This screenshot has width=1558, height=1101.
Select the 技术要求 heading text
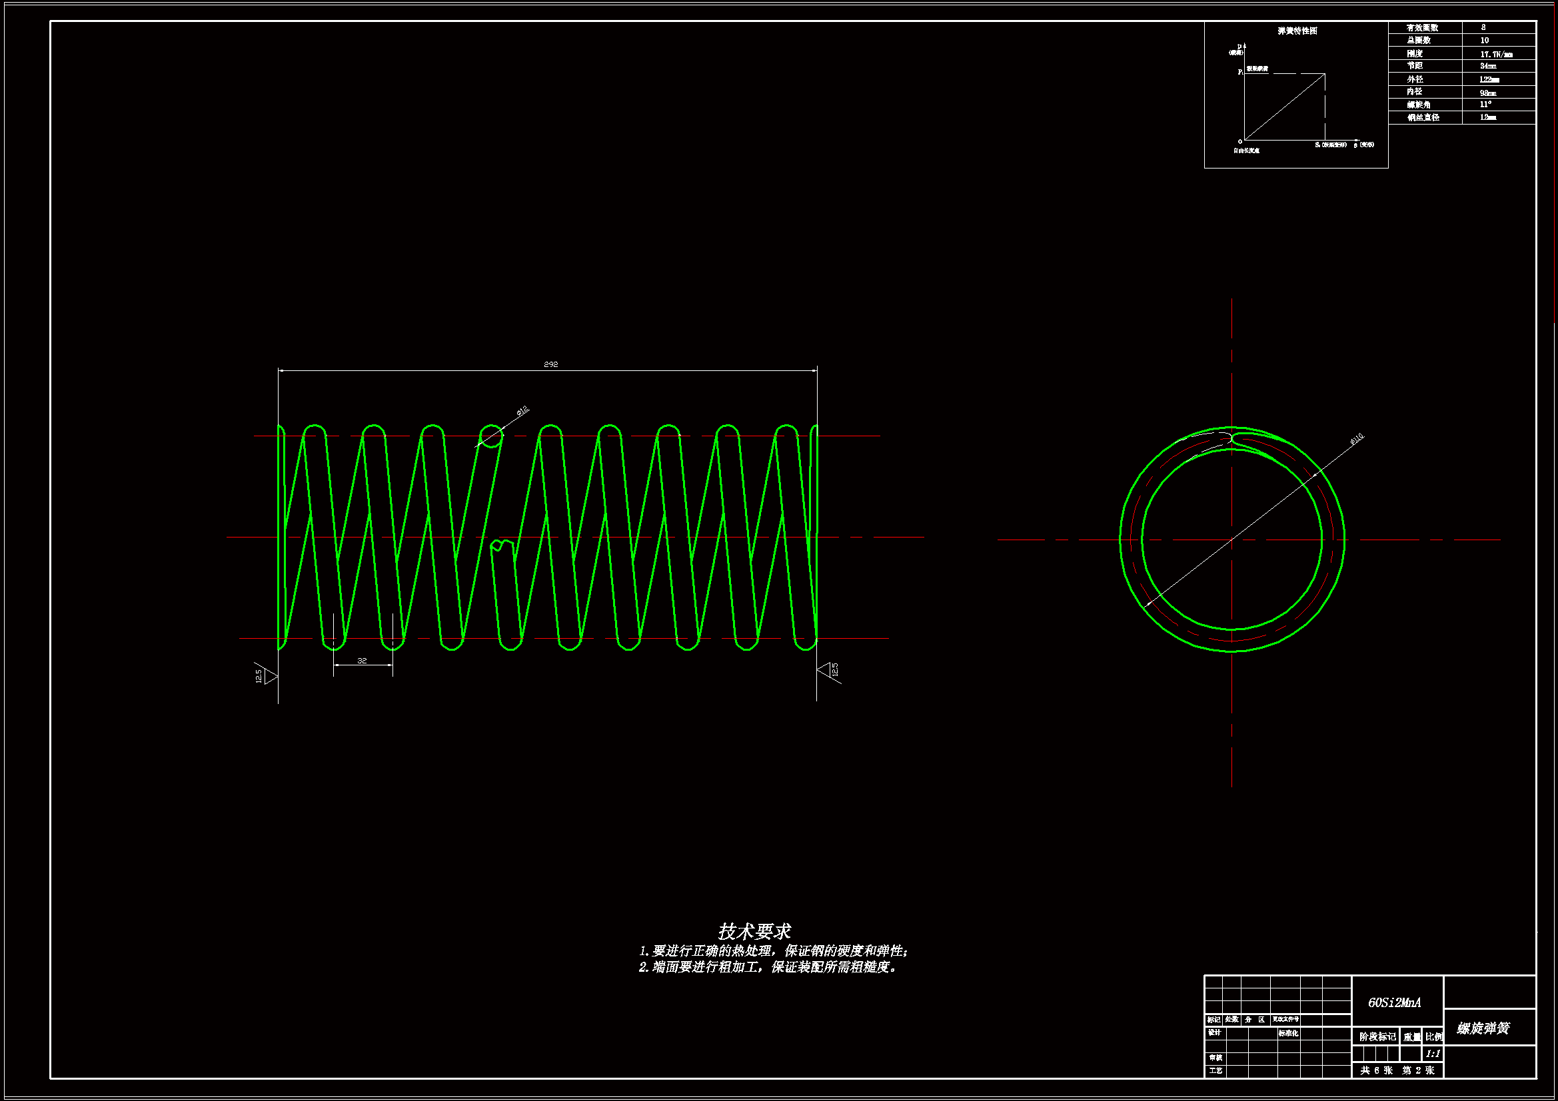pos(754,931)
